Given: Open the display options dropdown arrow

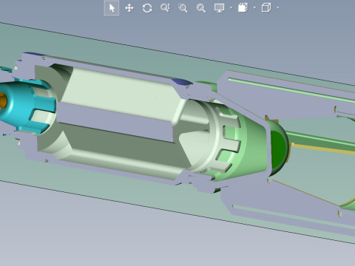Looking at the screenshot, I should 231,8.
